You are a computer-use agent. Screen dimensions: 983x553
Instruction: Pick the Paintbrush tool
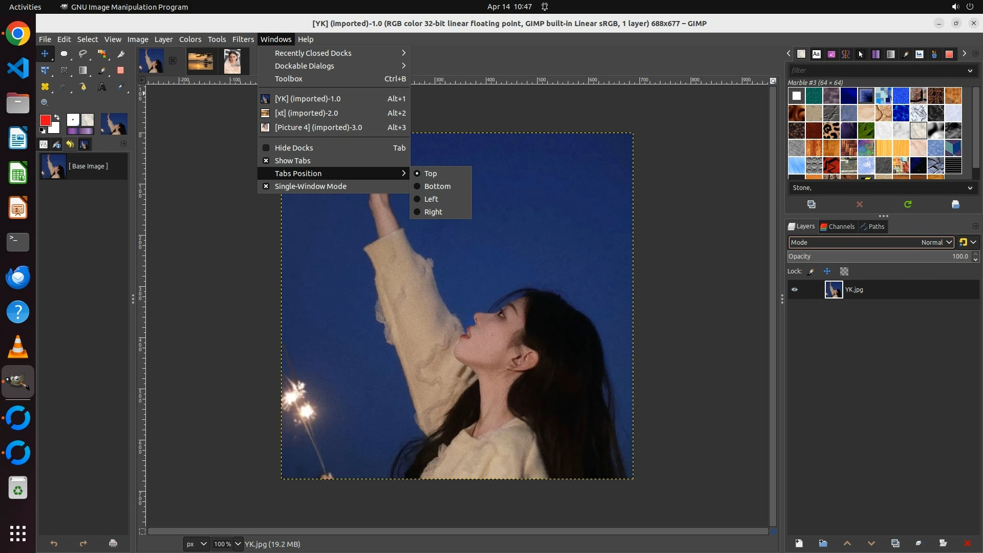point(102,70)
